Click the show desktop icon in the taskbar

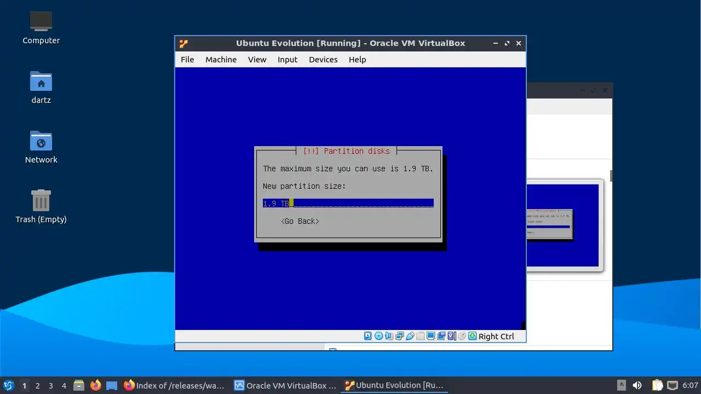[112, 385]
